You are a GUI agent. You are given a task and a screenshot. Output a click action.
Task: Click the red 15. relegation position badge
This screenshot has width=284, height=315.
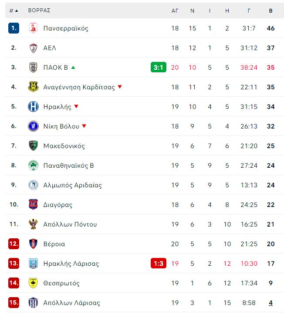(x=14, y=302)
